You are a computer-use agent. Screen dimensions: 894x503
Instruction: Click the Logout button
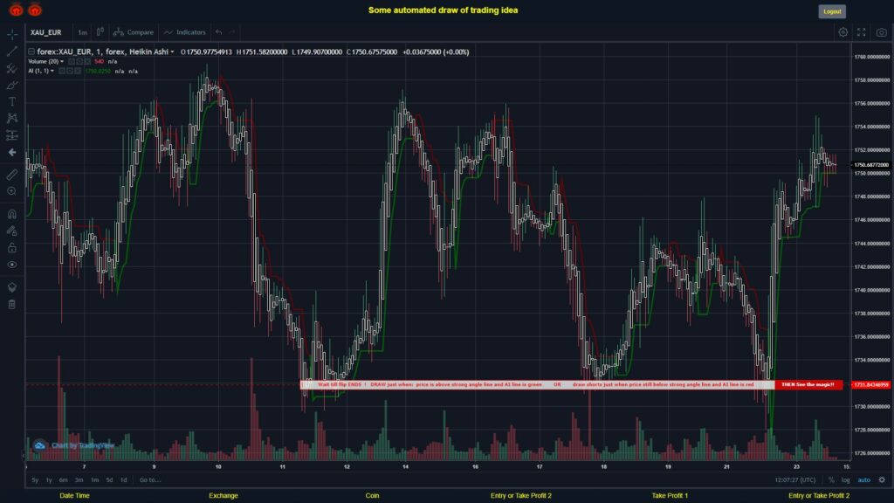(x=832, y=11)
